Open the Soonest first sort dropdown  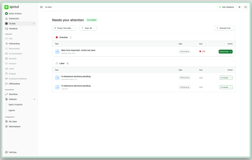pos(225,28)
